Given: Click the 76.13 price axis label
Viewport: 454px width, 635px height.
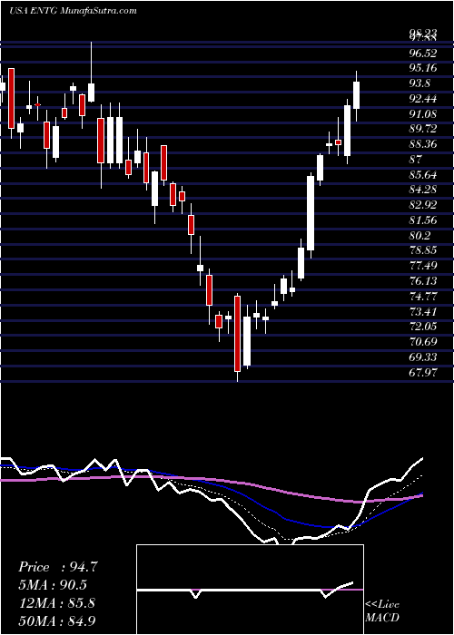Looking at the screenshot, I should click(x=424, y=281).
